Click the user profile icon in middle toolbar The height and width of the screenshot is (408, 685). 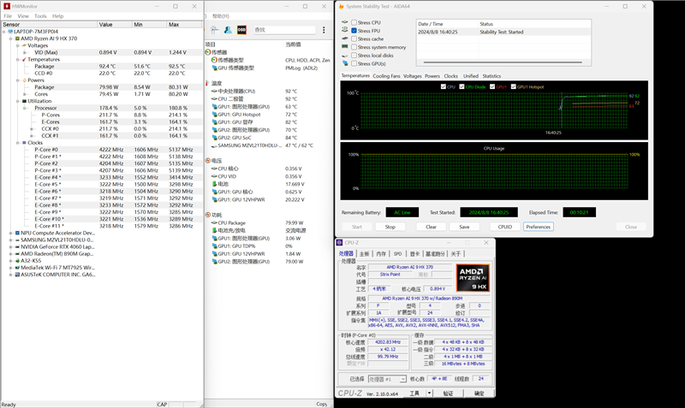click(x=228, y=30)
